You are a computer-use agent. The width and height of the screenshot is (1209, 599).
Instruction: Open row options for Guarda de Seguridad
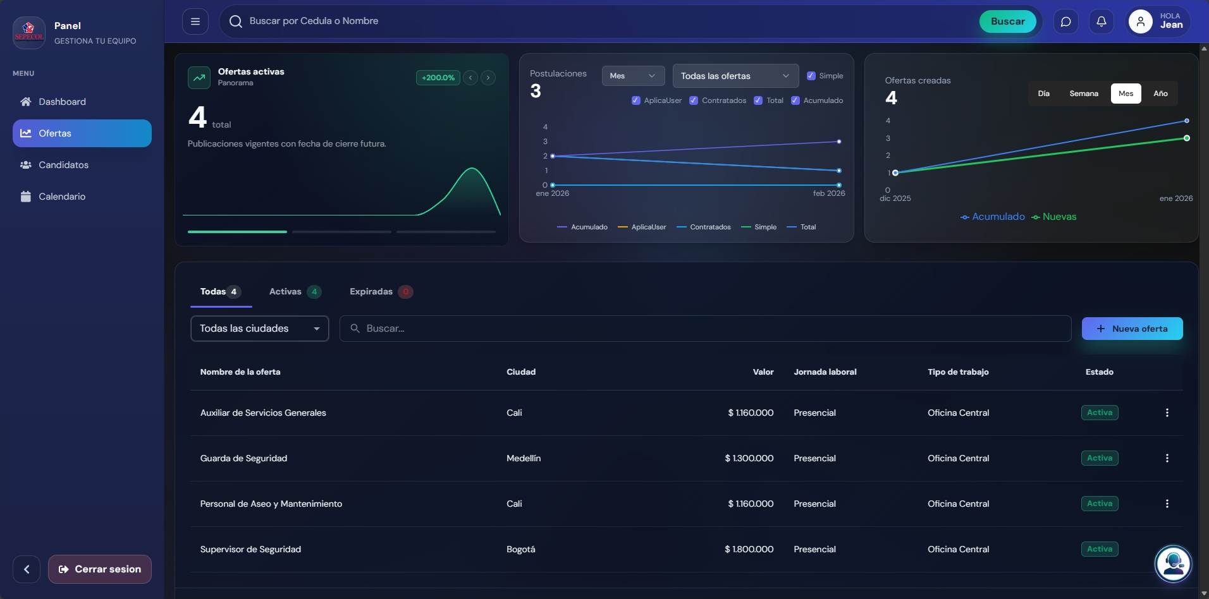tap(1167, 458)
